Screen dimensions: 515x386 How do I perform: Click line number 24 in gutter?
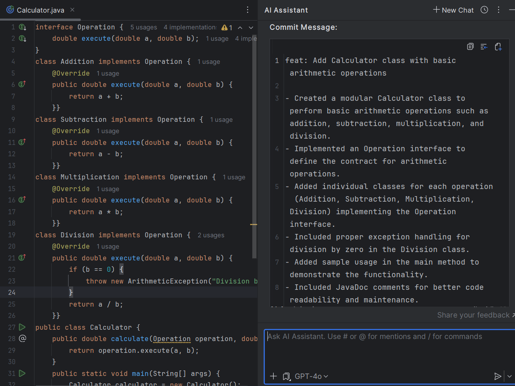click(x=11, y=292)
